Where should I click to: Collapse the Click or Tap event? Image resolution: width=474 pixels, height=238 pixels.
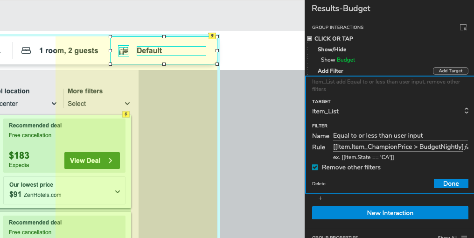[x=309, y=39]
